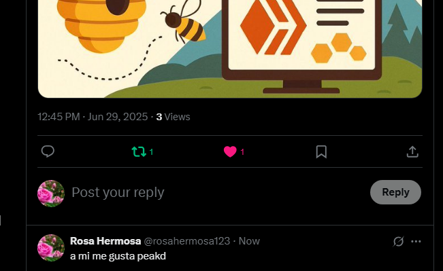Click the repost count number
443x271 pixels.
[151, 152]
